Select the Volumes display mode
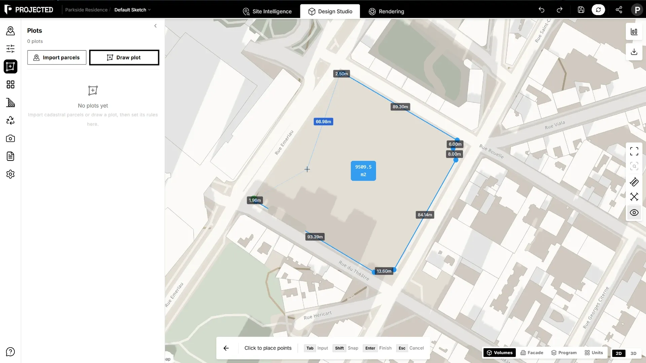Screen dimensions: 646x363 [x=500, y=353]
